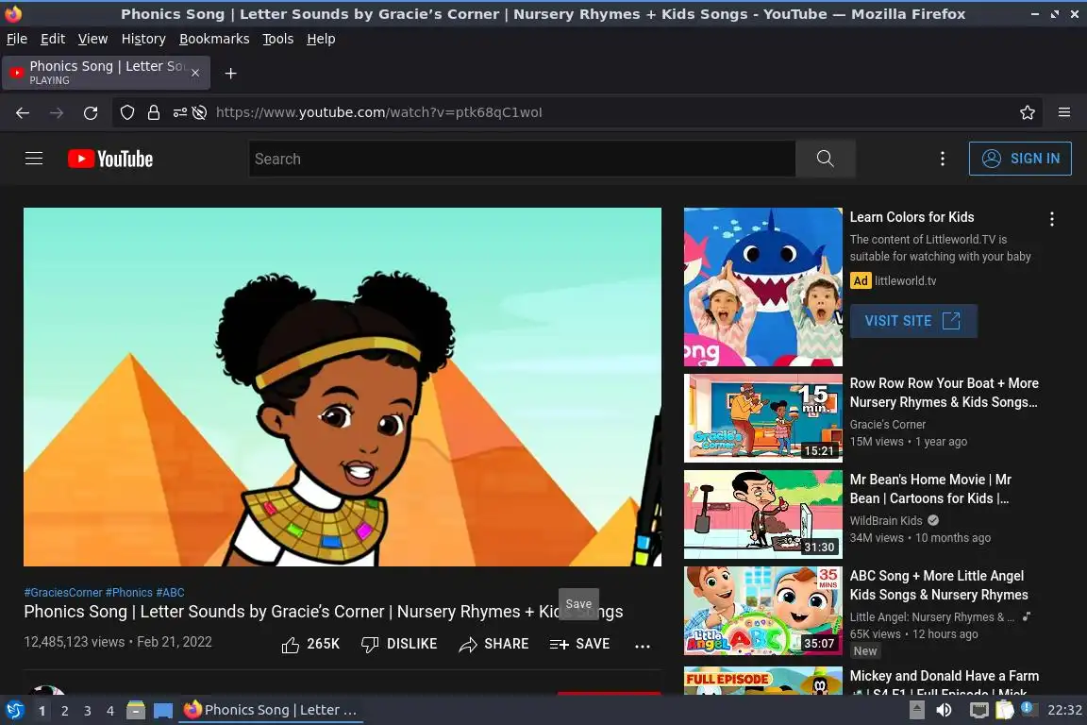Open Row Row Row Your Boat thumbnail
Image resolution: width=1087 pixels, height=725 pixels.
pyautogui.click(x=762, y=418)
